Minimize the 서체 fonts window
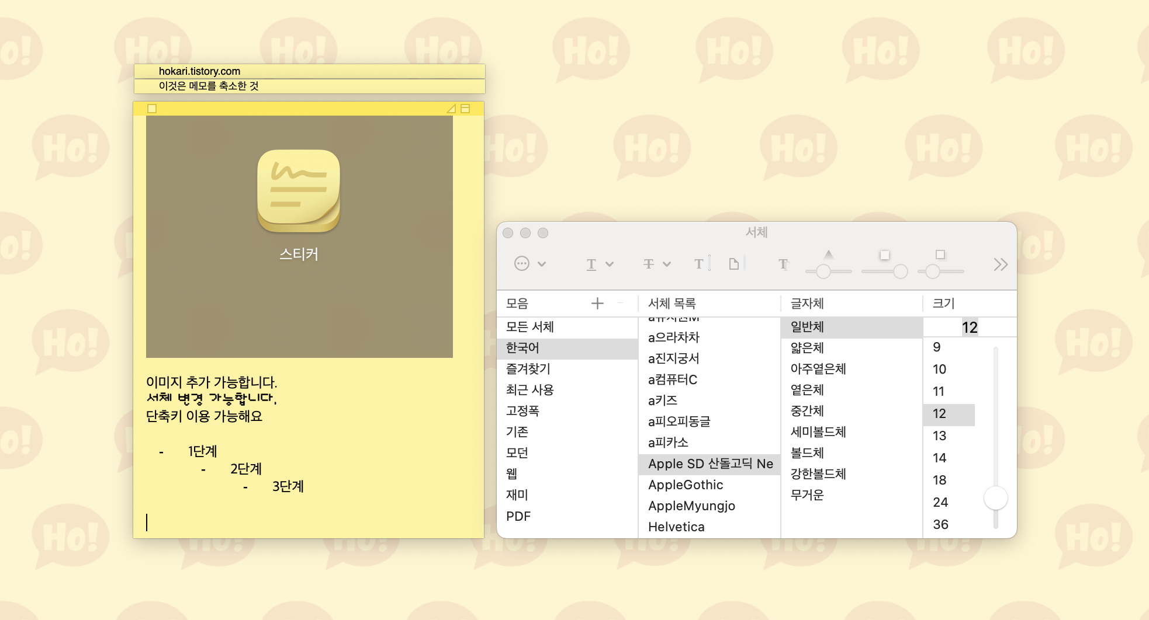1149x620 pixels. 525,233
